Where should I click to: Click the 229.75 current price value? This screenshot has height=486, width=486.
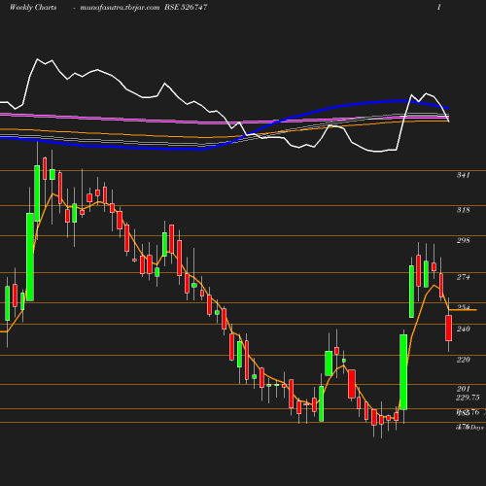(x=468, y=398)
